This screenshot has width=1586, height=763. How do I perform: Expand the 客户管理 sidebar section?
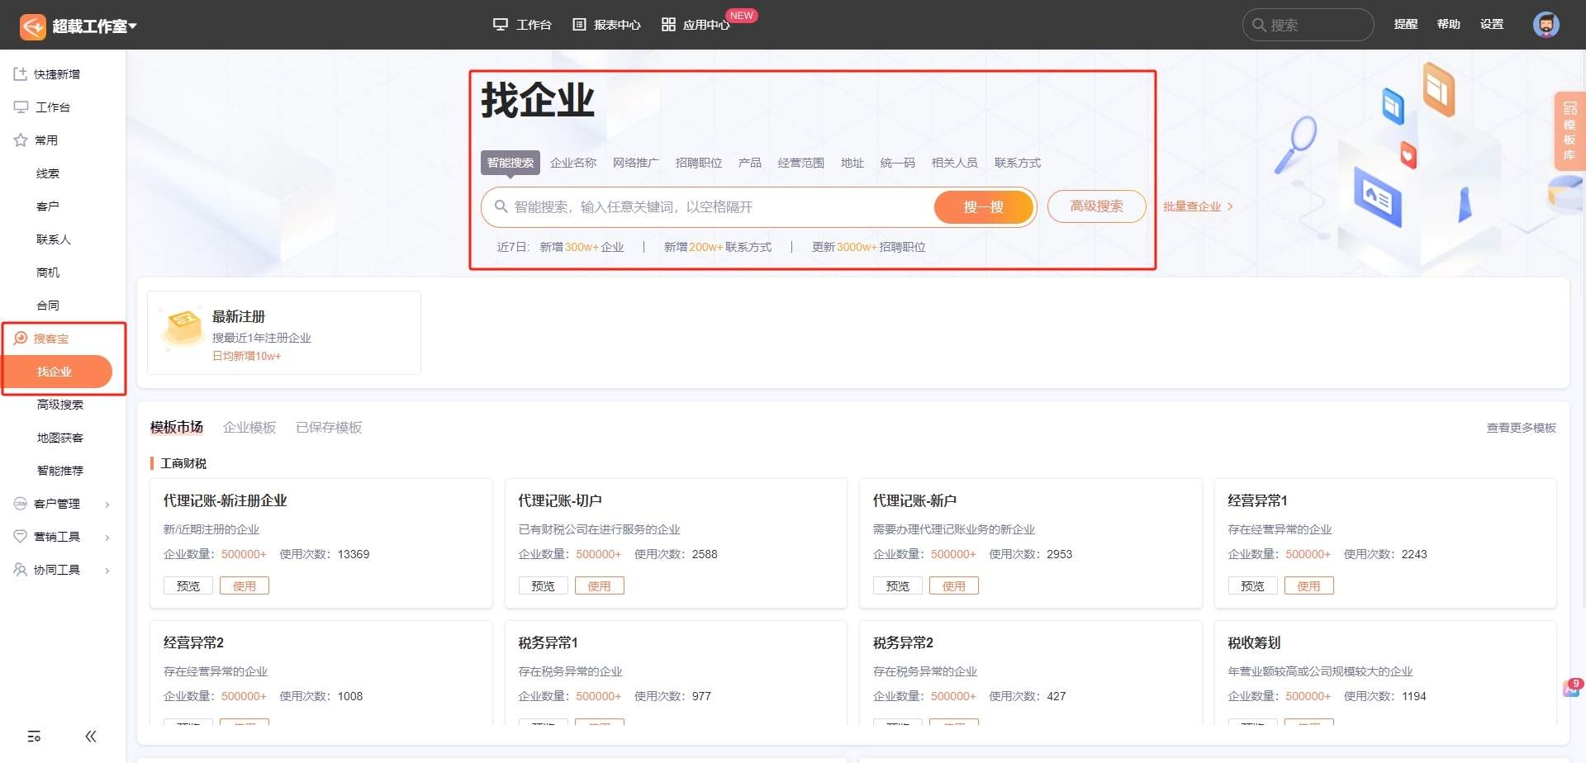59,503
